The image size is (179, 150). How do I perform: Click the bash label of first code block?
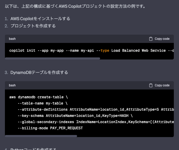click(12, 39)
